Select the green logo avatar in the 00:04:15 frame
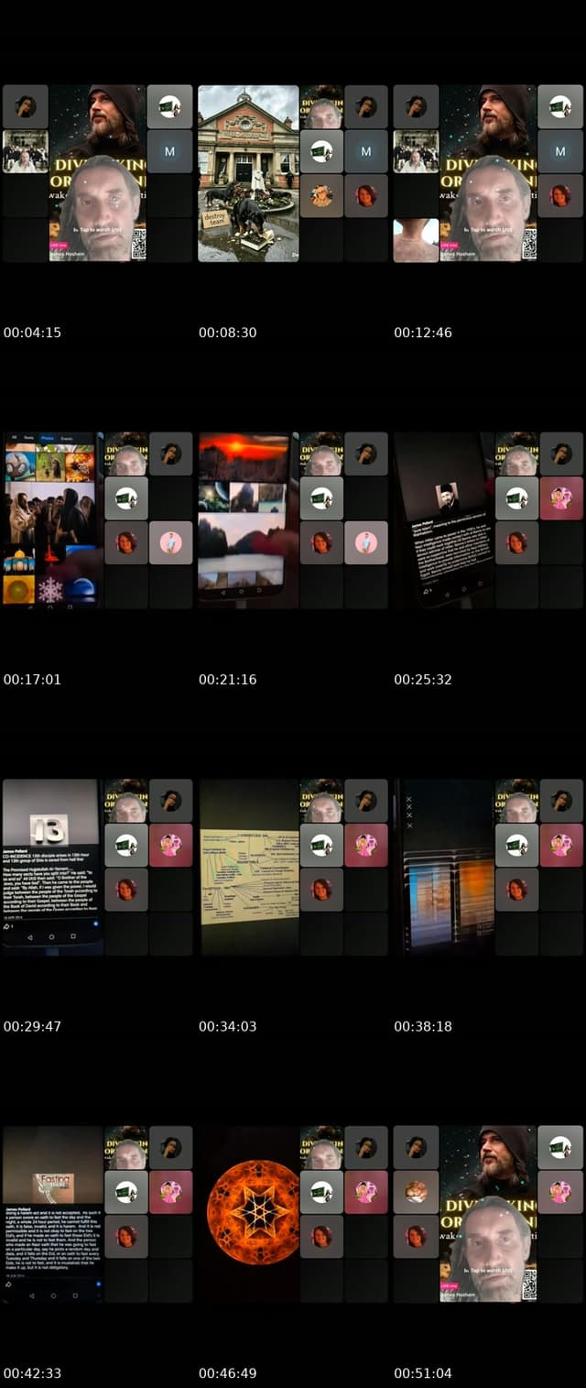Screen dimensions: 586x1388 [x=170, y=106]
